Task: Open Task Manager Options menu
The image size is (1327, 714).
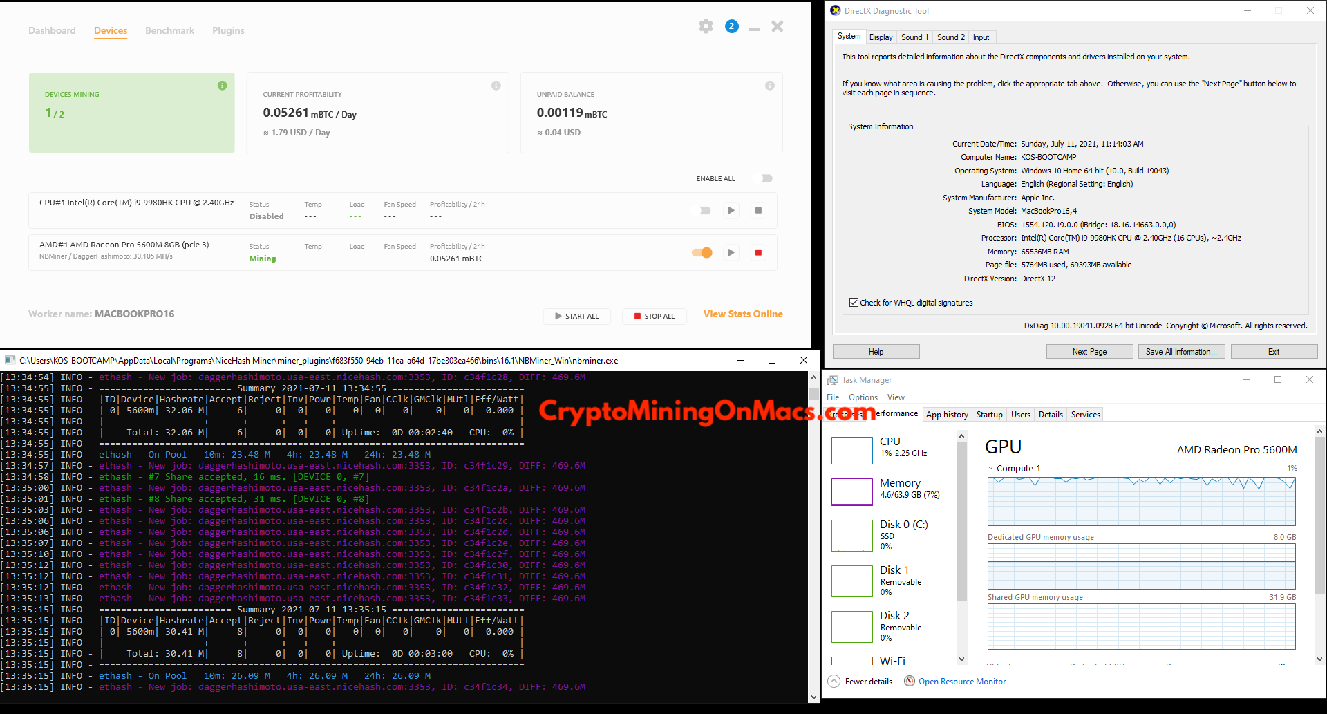Action: click(863, 397)
